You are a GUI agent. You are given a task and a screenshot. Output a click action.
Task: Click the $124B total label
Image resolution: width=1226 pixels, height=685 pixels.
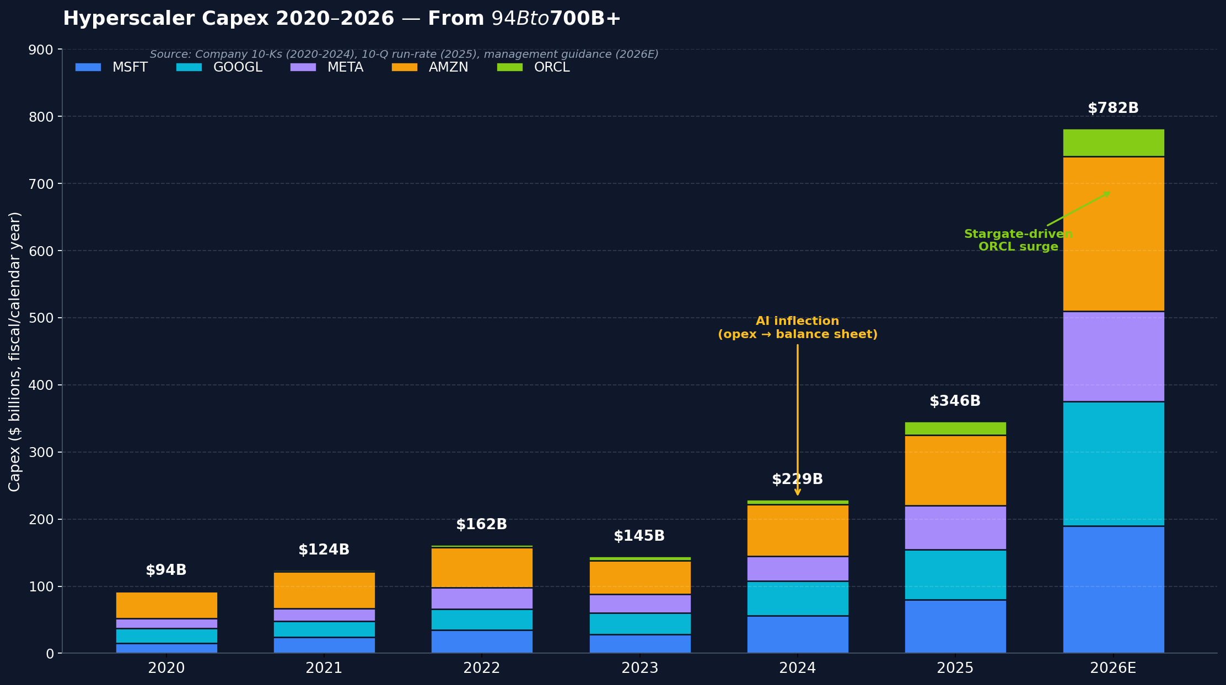click(324, 550)
